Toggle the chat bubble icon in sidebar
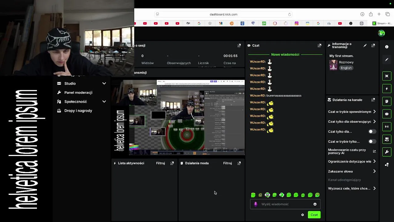Screen dimensions: 394x222 click(387, 114)
